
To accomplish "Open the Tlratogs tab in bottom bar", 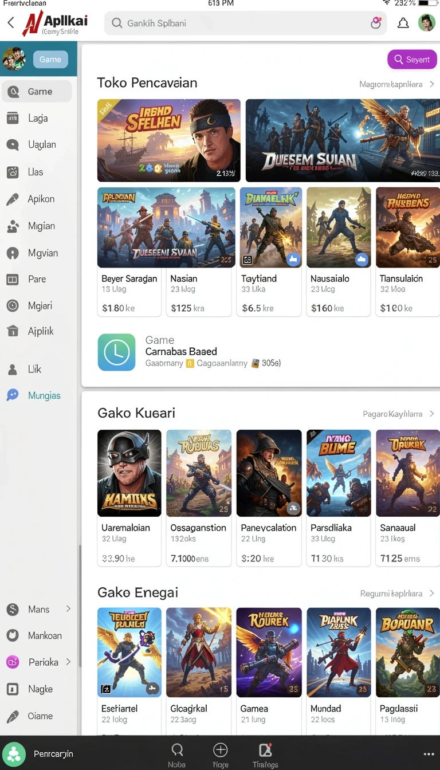I will 265,755.
